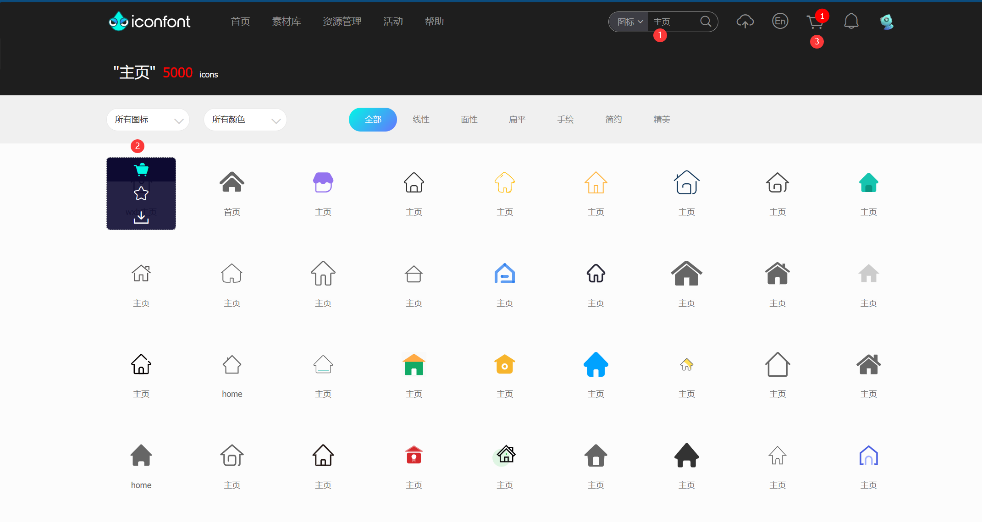Favorite hovered icon with the star

[141, 194]
